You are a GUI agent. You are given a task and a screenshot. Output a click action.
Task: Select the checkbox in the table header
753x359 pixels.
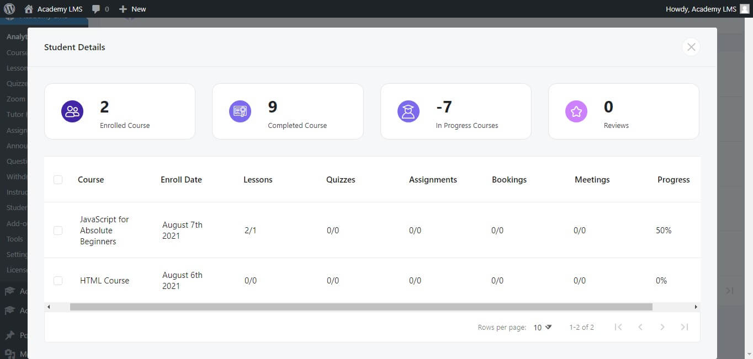(x=58, y=179)
